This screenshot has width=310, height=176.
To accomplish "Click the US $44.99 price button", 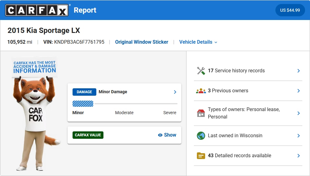I will coord(290,10).
